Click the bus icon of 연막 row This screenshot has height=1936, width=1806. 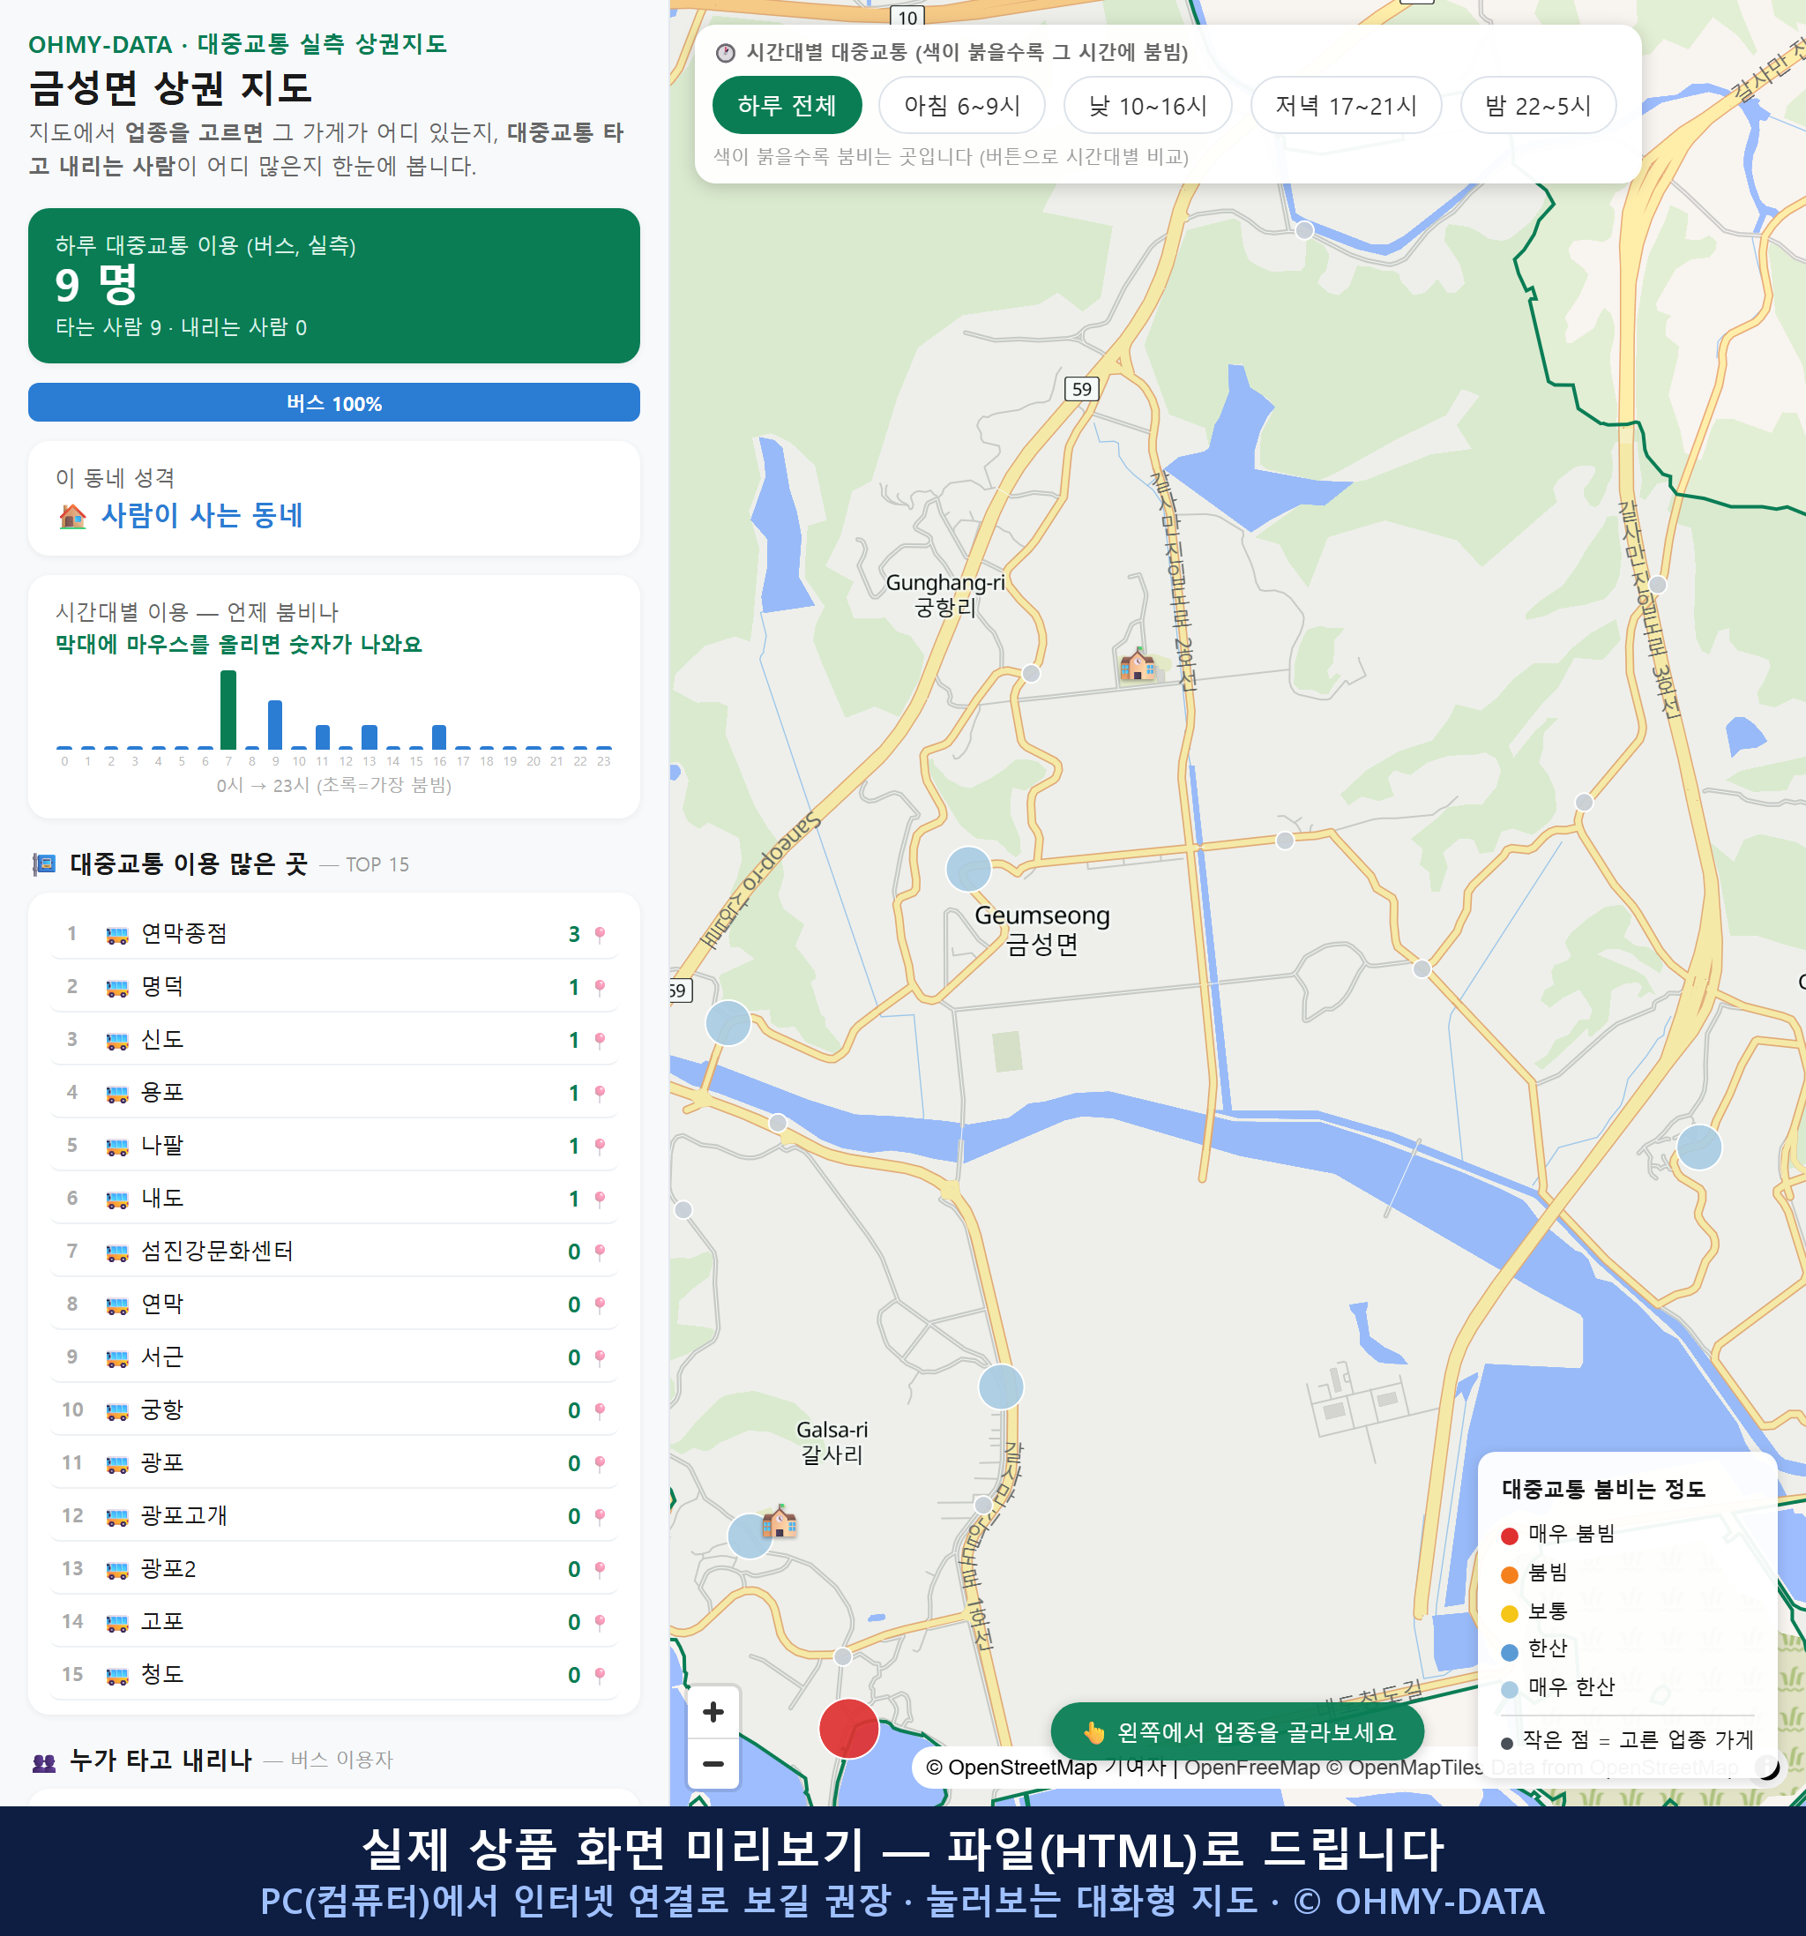pyautogui.click(x=116, y=1305)
